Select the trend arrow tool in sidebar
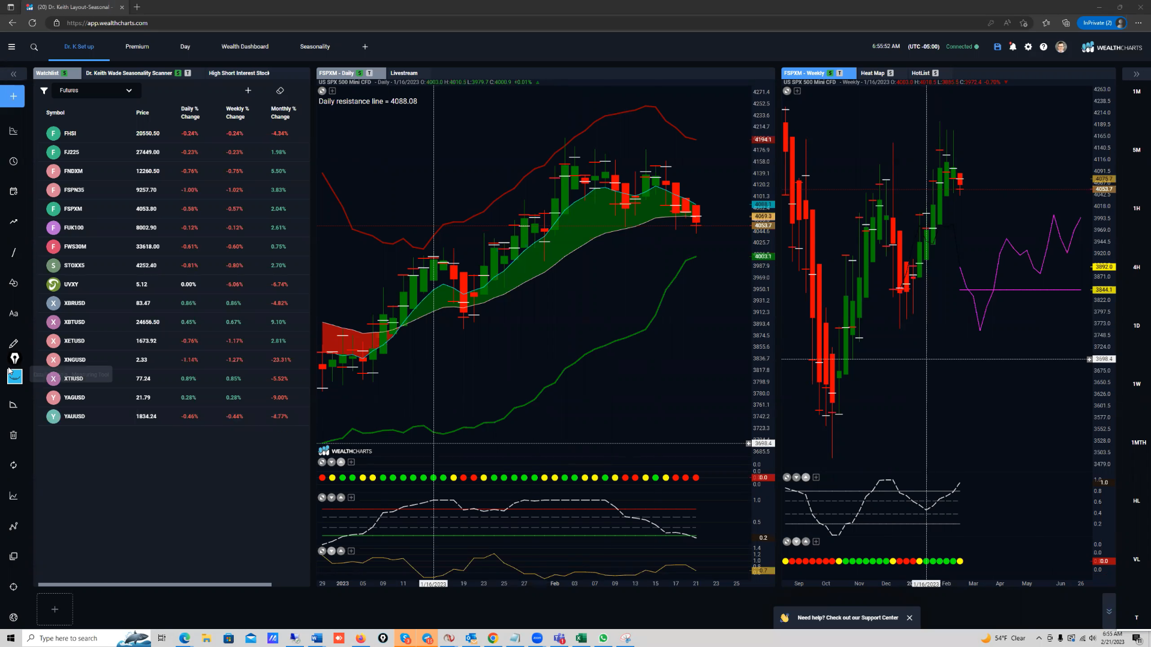The image size is (1151, 647). pos(13,222)
